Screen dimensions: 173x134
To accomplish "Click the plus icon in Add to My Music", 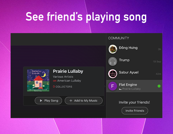I will (71, 101).
